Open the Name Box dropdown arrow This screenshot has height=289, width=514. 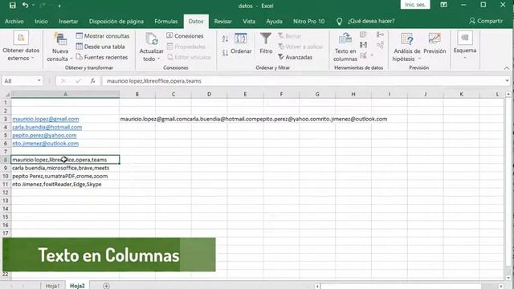pyautogui.click(x=39, y=80)
